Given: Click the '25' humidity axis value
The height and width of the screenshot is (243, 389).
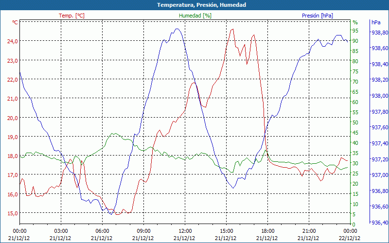Looking at the screenshot, I should [x=355, y=174].
